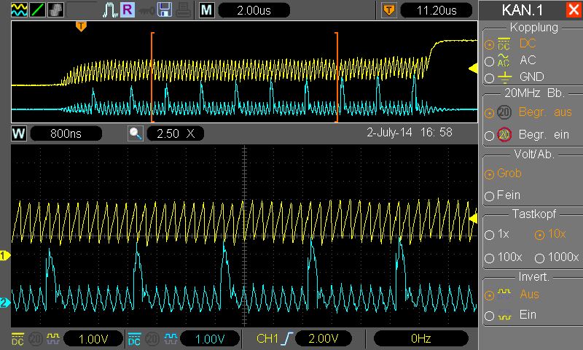The height and width of the screenshot is (350, 583).
Task: Click the printer icon in top toolbar
Action: 183,10
